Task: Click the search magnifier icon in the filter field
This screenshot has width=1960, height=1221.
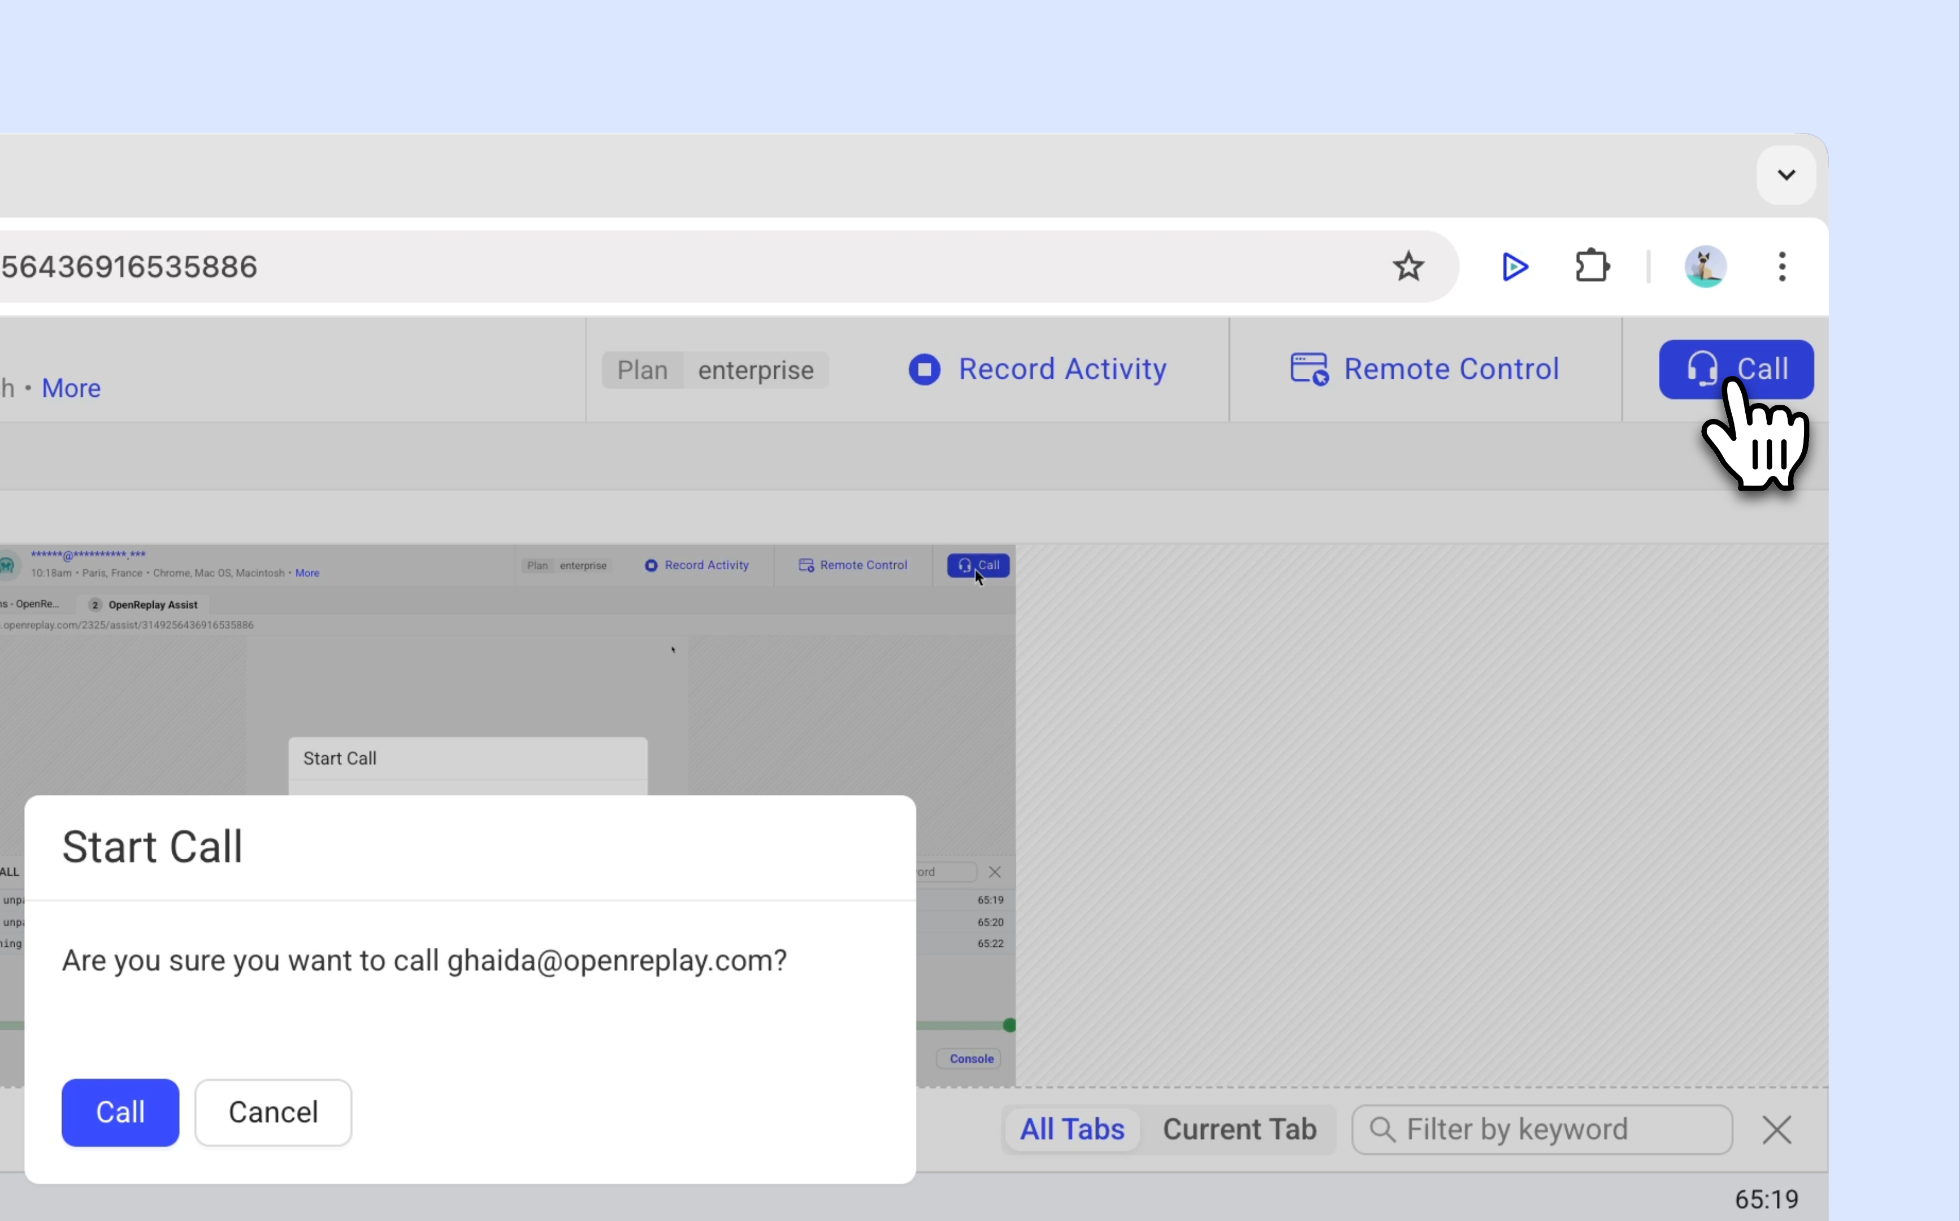Action: tap(1383, 1130)
